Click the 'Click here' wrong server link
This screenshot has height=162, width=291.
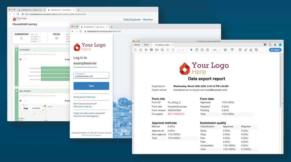pos(91,97)
